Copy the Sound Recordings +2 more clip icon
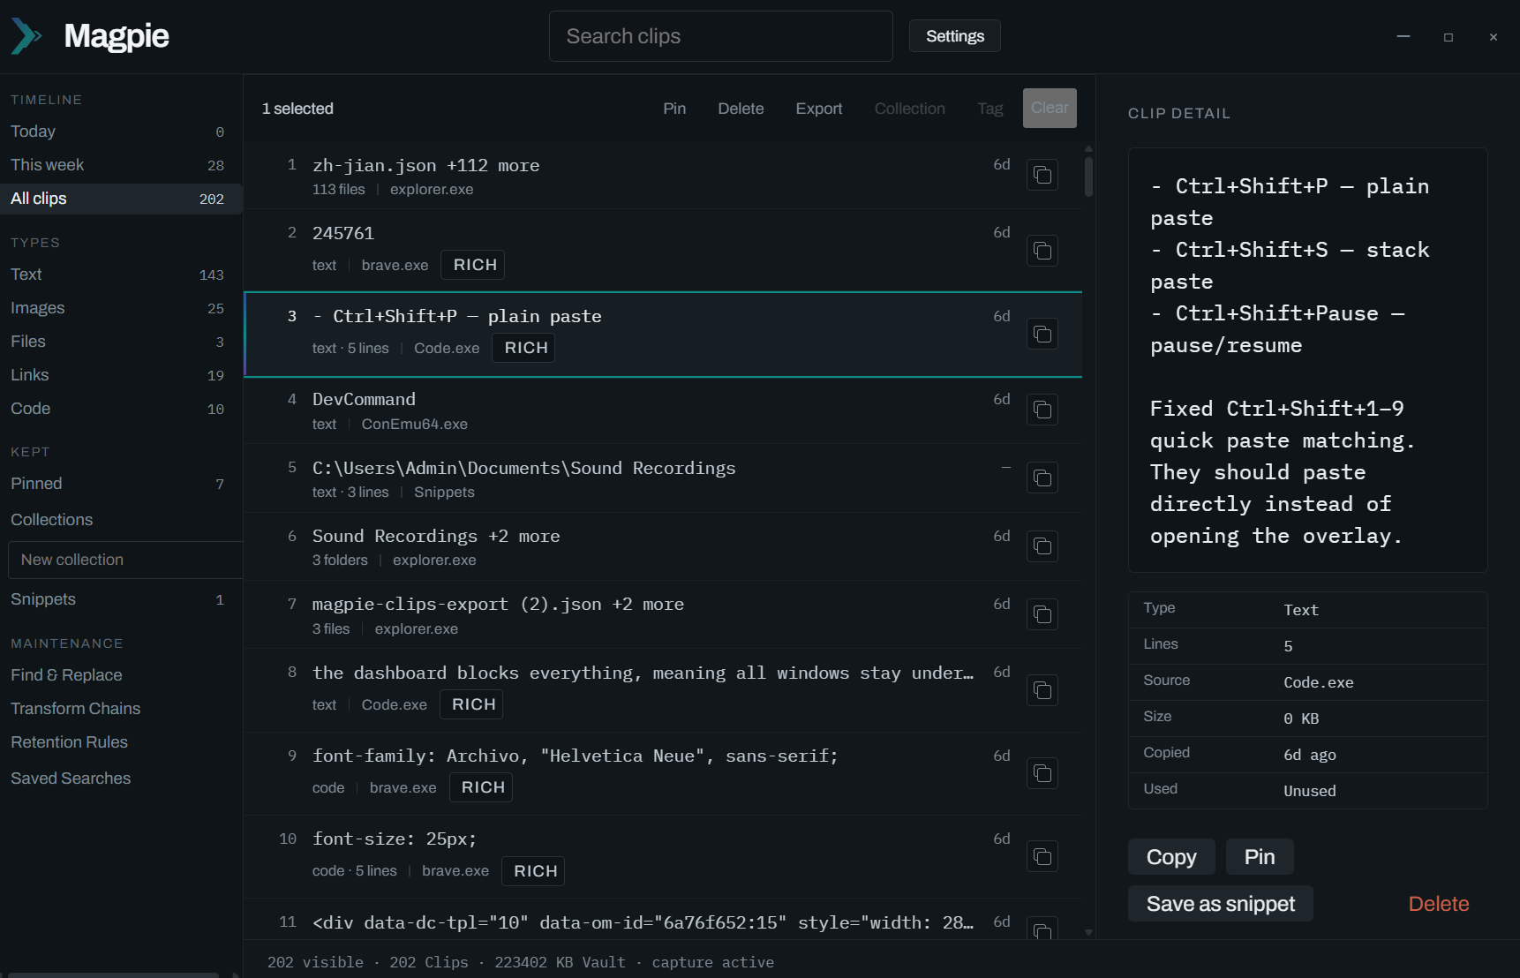The height and width of the screenshot is (978, 1520). [x=1042, y=545]
